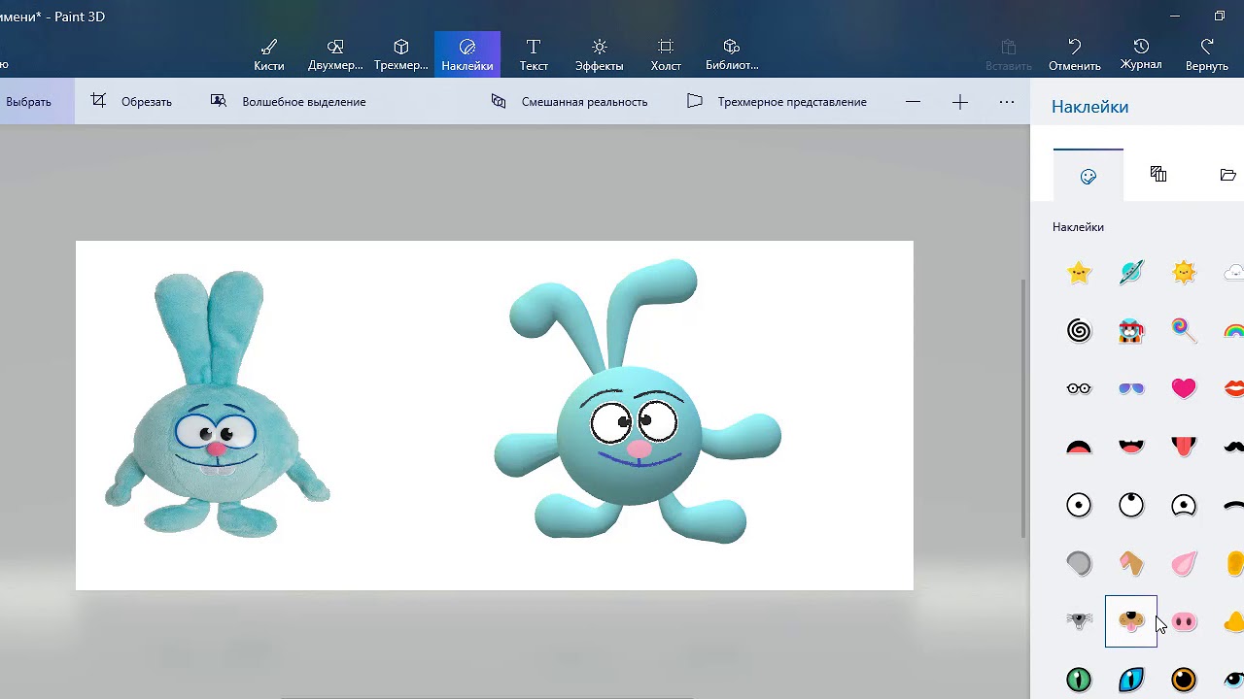The height and width of the screenshot is (699, 1244).
Task: Click the canvas vertical scrollbar
Action: point(1022,408)
